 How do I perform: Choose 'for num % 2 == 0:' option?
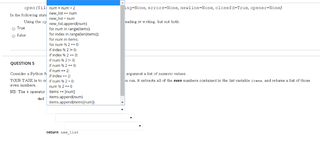[83, 44]
